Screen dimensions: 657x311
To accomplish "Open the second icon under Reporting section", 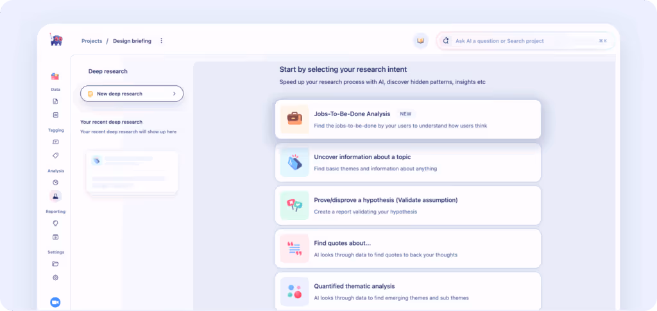I will pyautogui.click(x=55, y=237).
